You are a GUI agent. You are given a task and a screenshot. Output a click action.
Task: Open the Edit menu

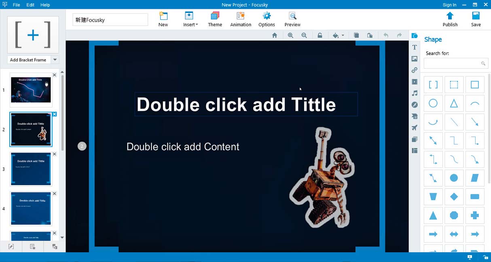tap(30, 5)
